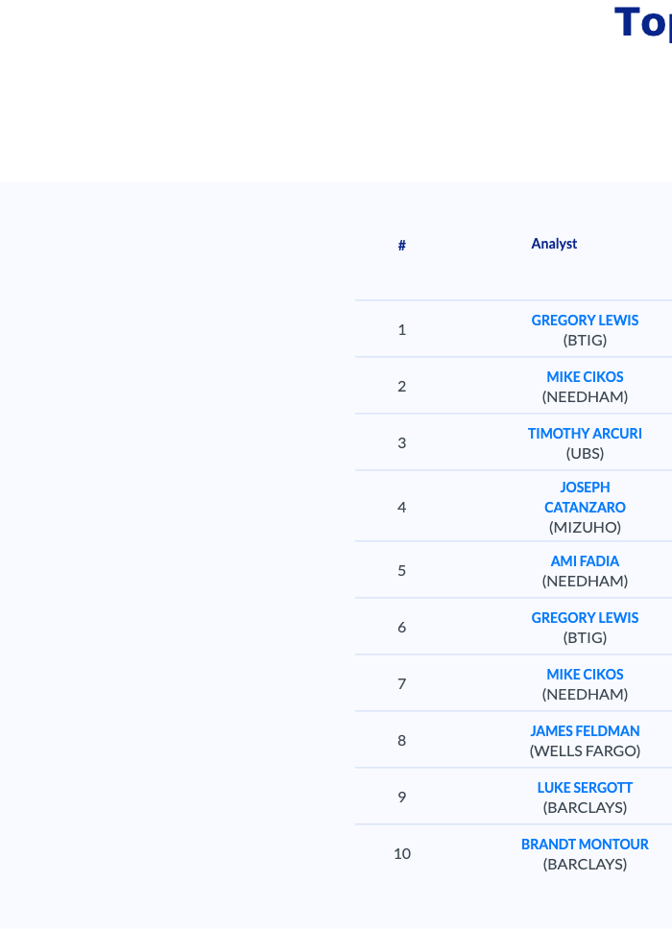Open Gregory Lewis link in row 6

[x=585, y=617]
